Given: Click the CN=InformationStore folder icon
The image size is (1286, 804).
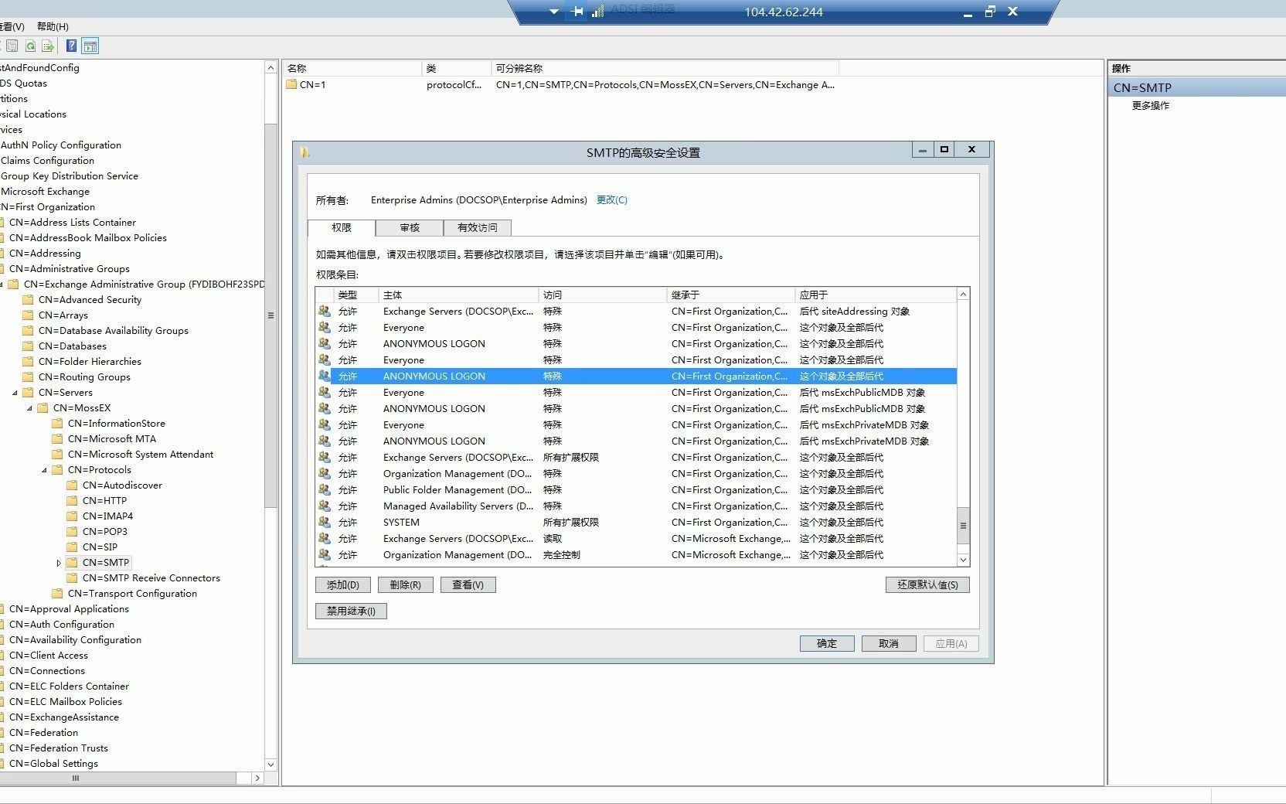Looking at the screenshot, I should tap(57, 423).
